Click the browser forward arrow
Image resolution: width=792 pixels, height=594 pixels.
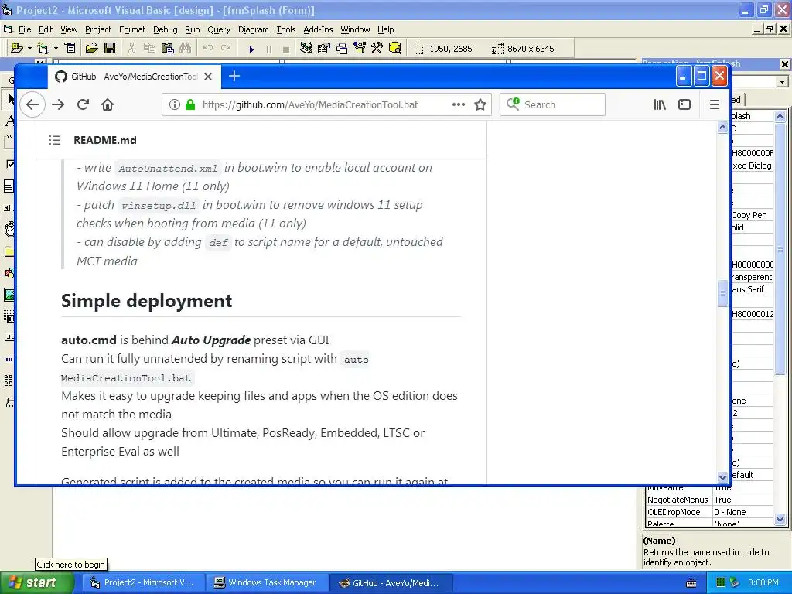[58, 104]
